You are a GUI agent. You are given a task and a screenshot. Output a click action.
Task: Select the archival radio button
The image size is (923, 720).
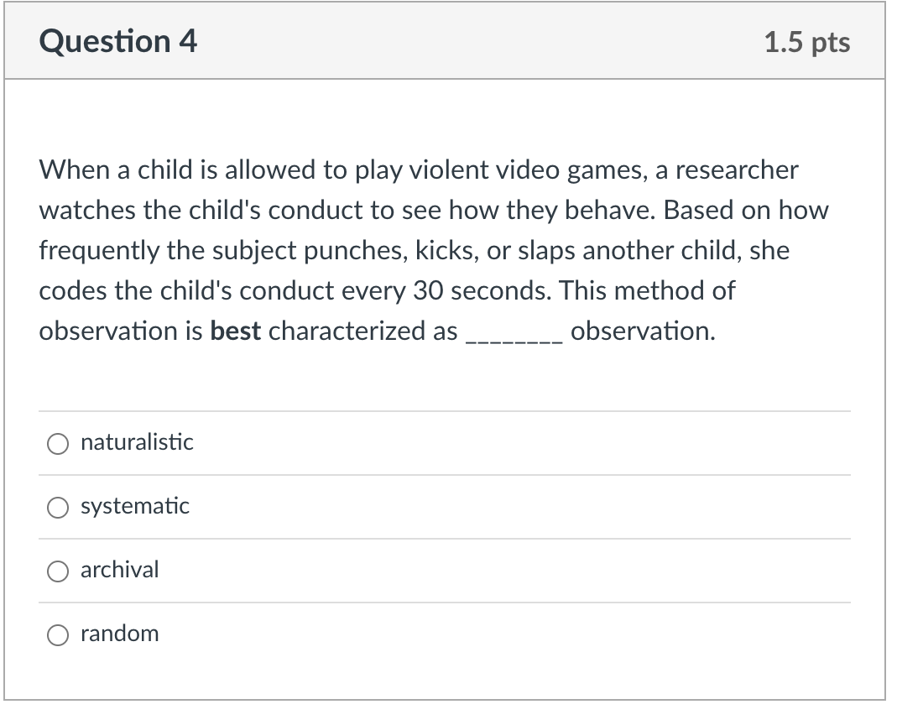coord(57,571)
